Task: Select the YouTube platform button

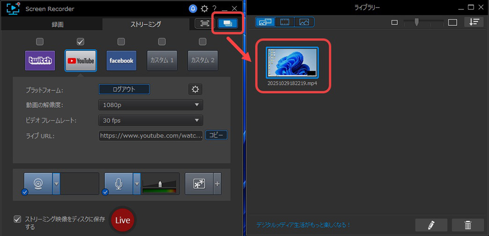Action: tap(81, 60)
